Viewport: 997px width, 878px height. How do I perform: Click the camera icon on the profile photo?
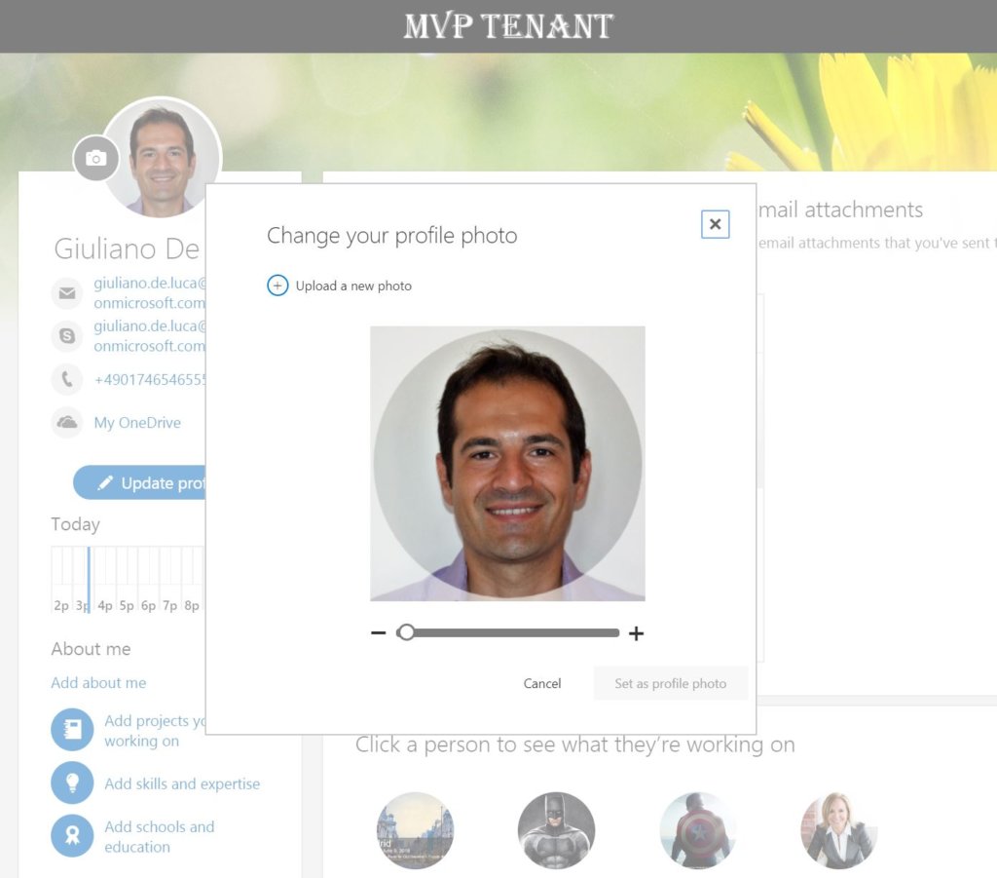click(x=94, y=158)
